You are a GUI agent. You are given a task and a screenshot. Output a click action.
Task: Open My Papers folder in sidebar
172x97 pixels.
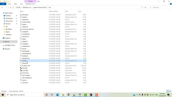pos(9,29)
